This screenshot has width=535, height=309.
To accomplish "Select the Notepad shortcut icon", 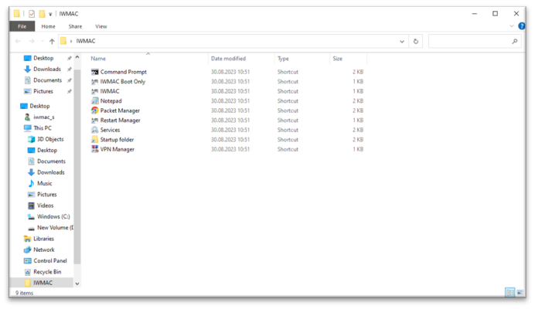I will tap(94, 101).
